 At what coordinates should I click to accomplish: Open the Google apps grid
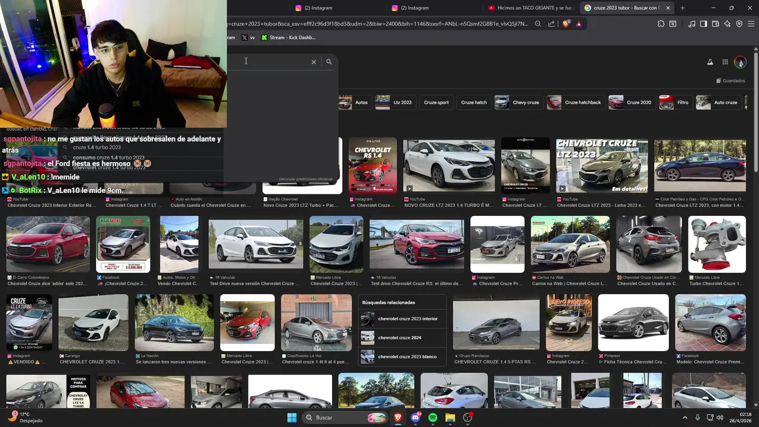click(x=725, y=62)
